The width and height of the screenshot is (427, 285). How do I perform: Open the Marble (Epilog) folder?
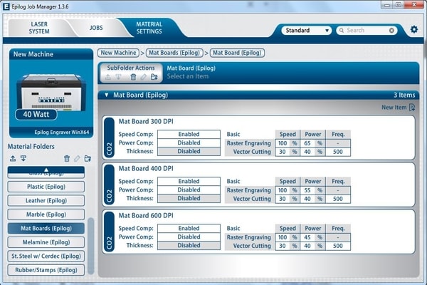point(46,214)
